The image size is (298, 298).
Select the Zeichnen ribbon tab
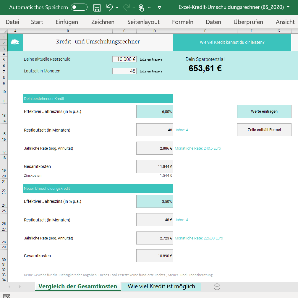point(103,22)
